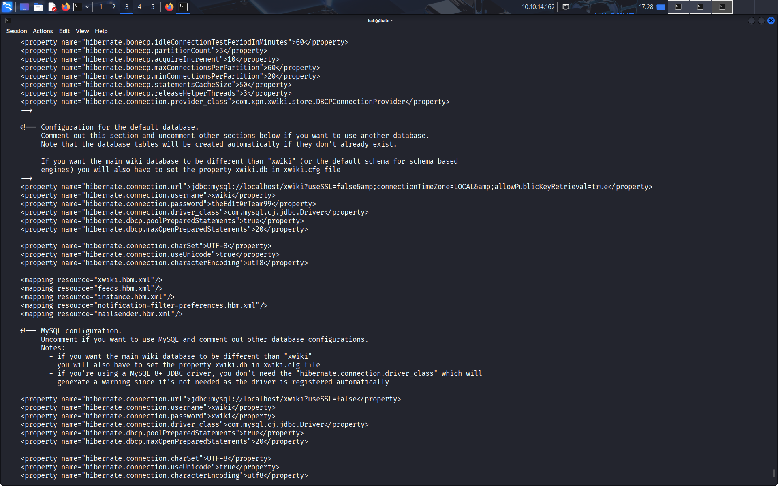Switch to workspace 2

(x=114, y=6)
